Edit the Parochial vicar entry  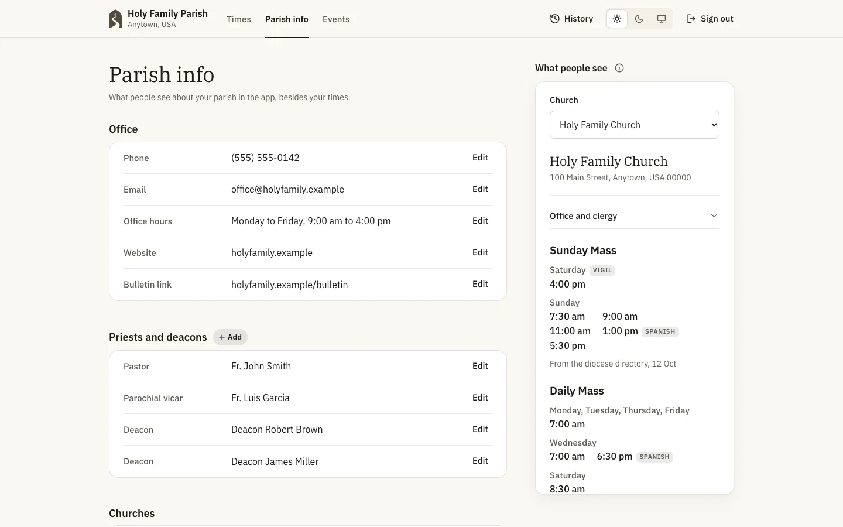point(480,398)
